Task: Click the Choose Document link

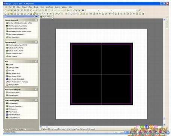Action: [14, 93]
